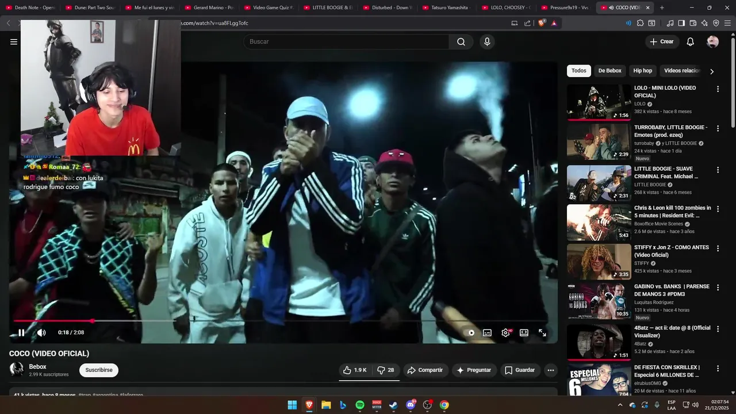The image size is (736, 414).
Task: Open a new browser tab
Action: pyautogui.click(x=662, y=7)
